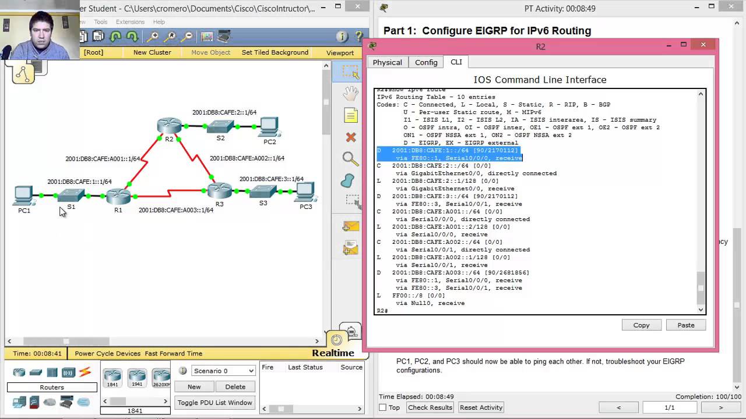The image size is (746, 419).
Task: Click the Viewport button
Action: [x=340, y=52]
